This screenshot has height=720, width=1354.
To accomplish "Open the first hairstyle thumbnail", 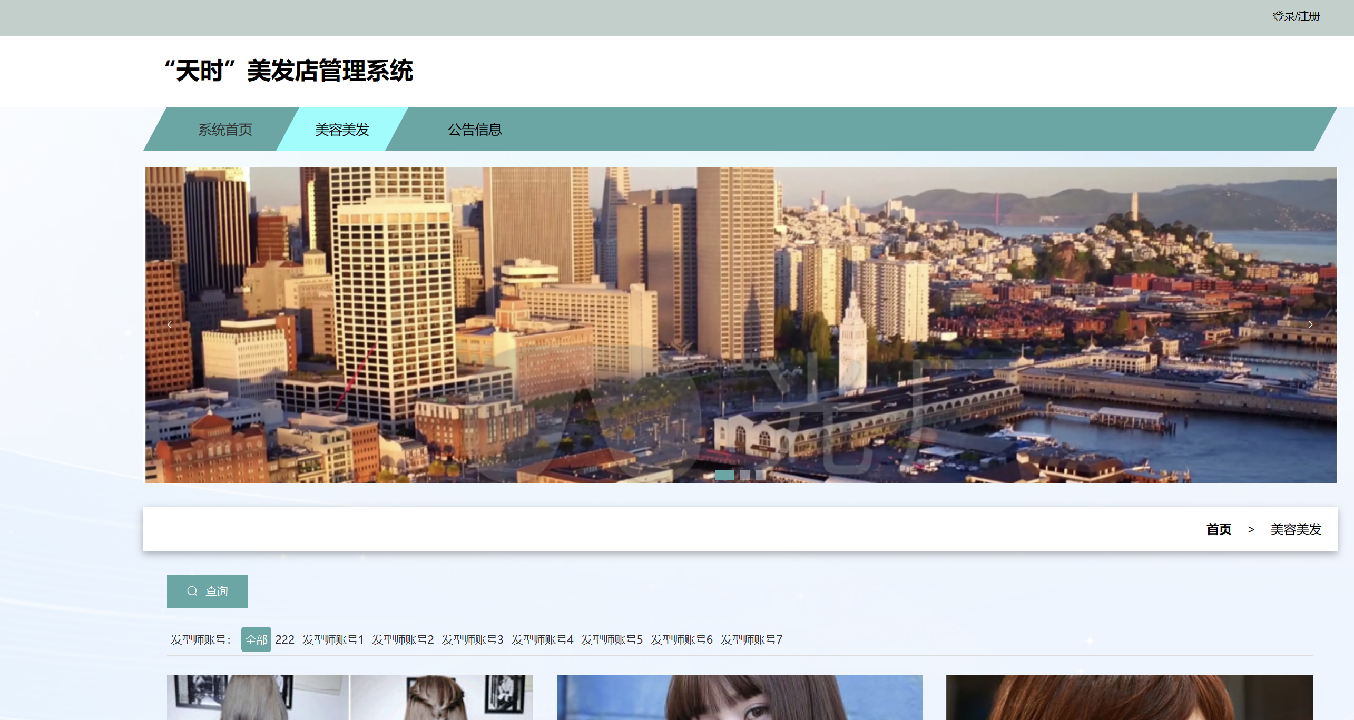I will tap(350, 697).
